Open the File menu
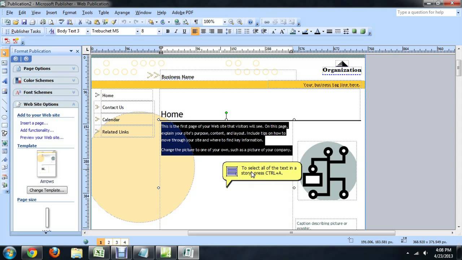Image resolution: width=462 pixels, height=260 pixels. pos(10,13)
